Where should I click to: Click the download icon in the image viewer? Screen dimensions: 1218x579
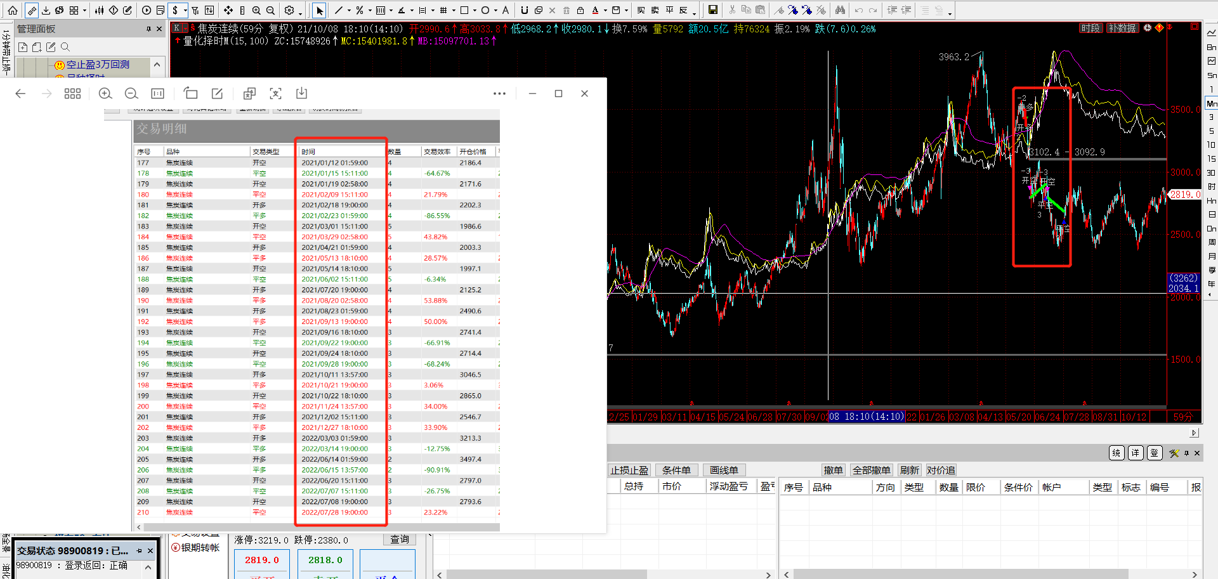tap(301, 94)
